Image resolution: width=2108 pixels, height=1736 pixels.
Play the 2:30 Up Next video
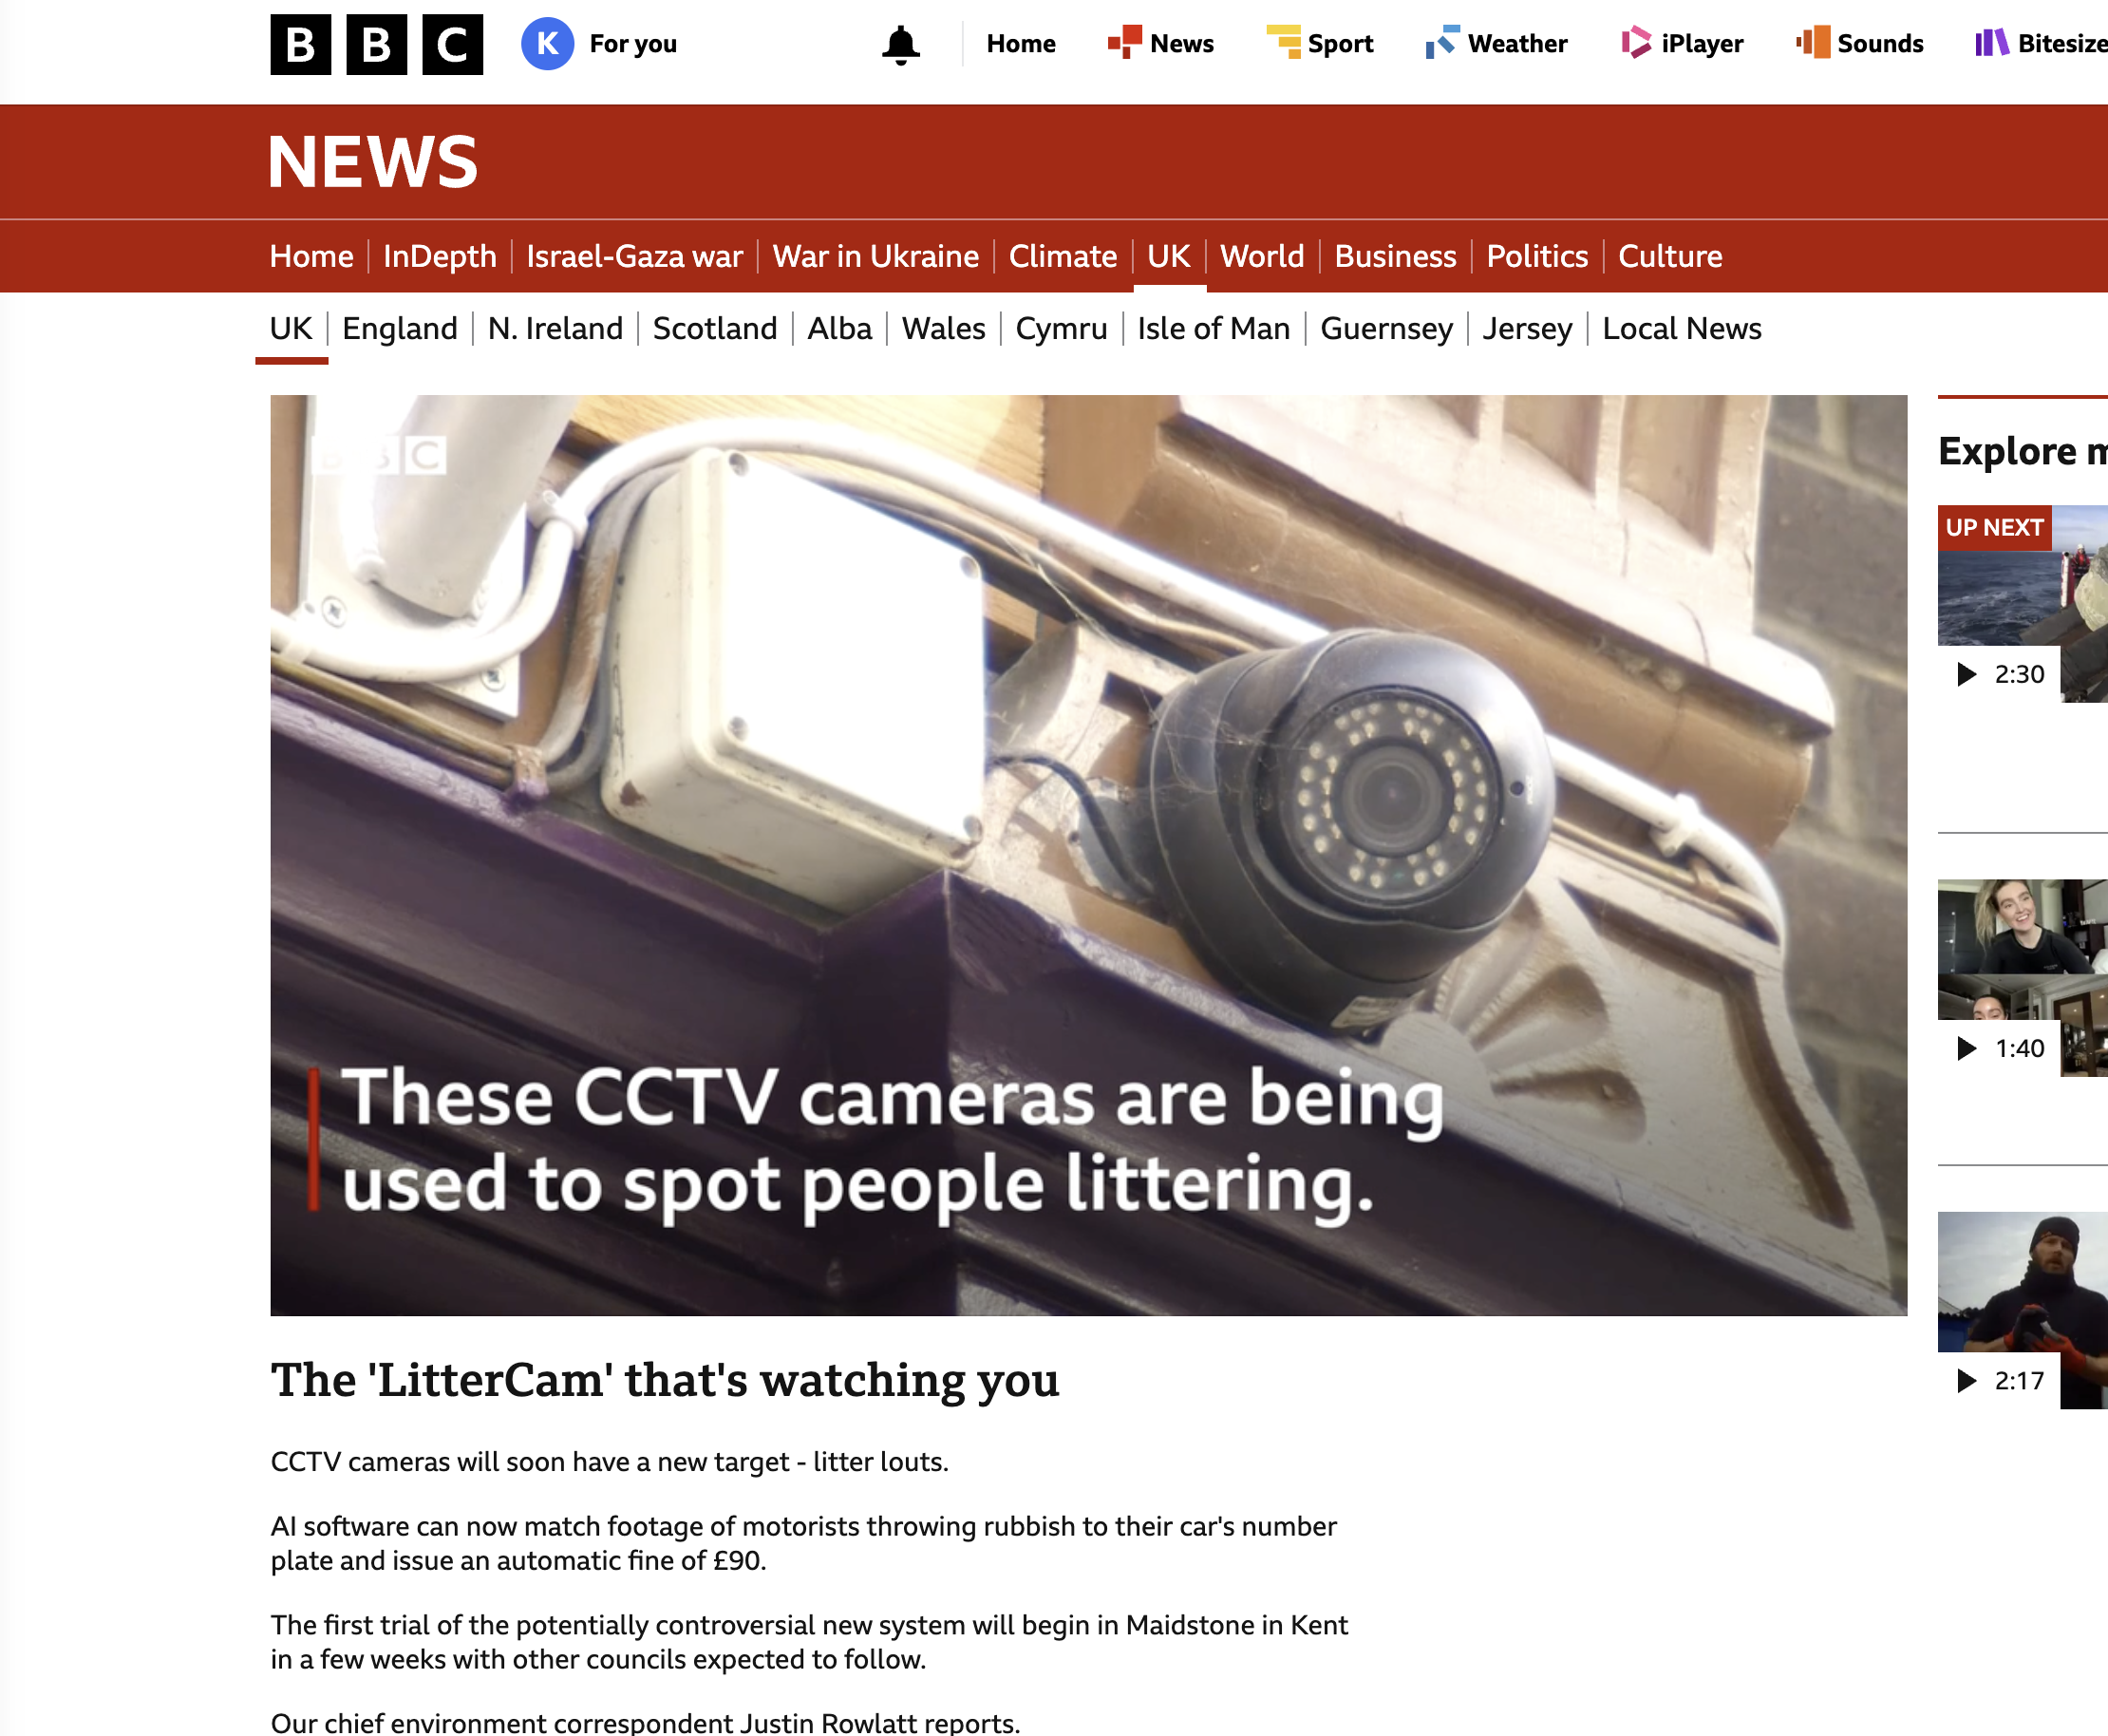point(2022,603)
